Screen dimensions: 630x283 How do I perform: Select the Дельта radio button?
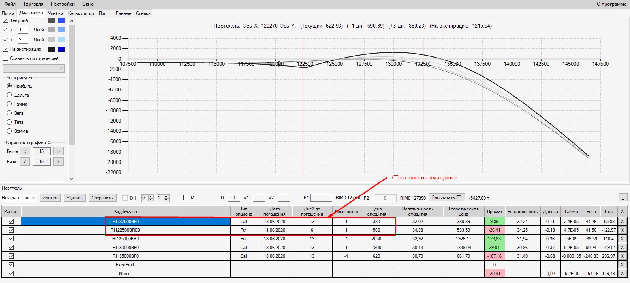(x=9, y=95)
